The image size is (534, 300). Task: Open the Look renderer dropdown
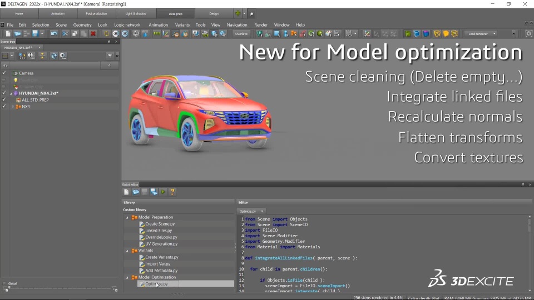click(481, 34)
